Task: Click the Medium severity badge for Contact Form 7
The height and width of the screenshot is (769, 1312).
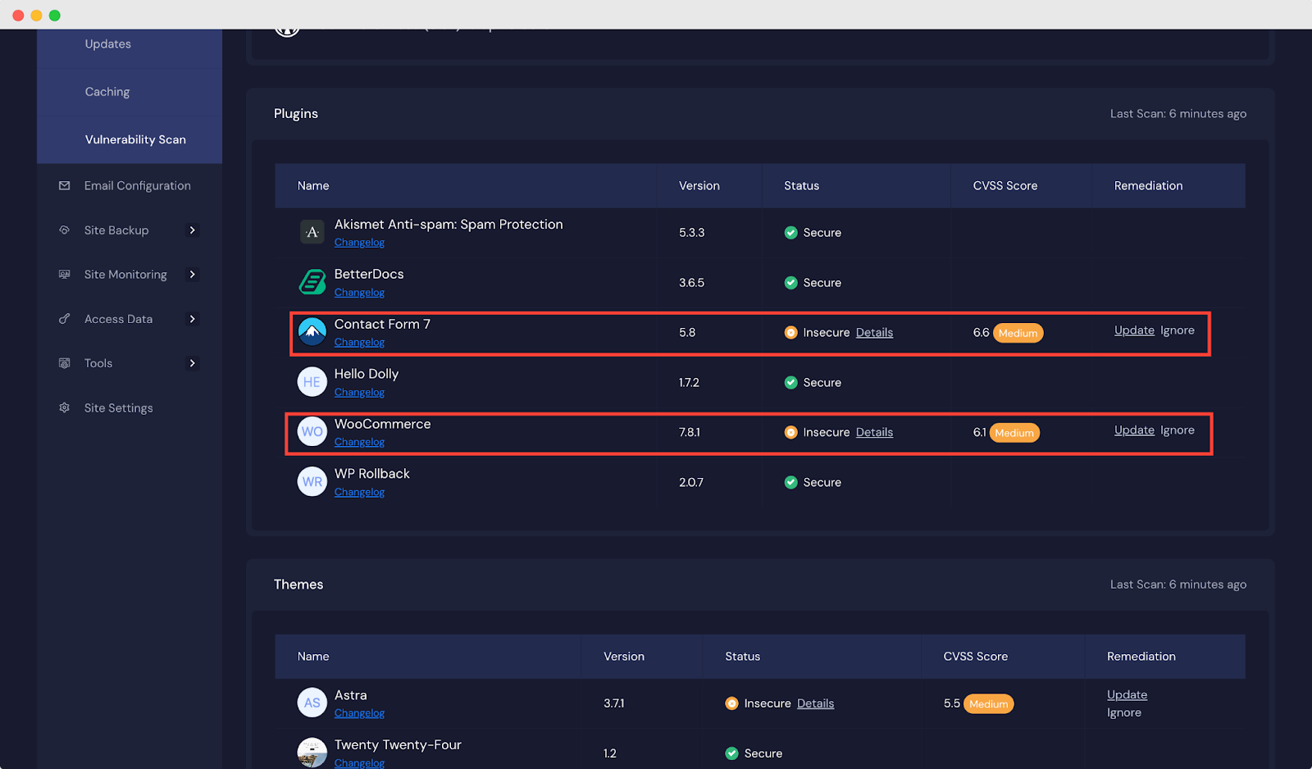Action: point(1018,333)
